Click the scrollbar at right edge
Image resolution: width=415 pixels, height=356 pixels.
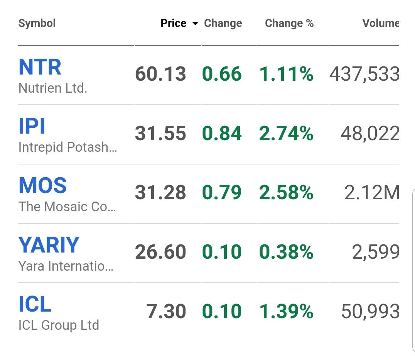pos(412,270)
